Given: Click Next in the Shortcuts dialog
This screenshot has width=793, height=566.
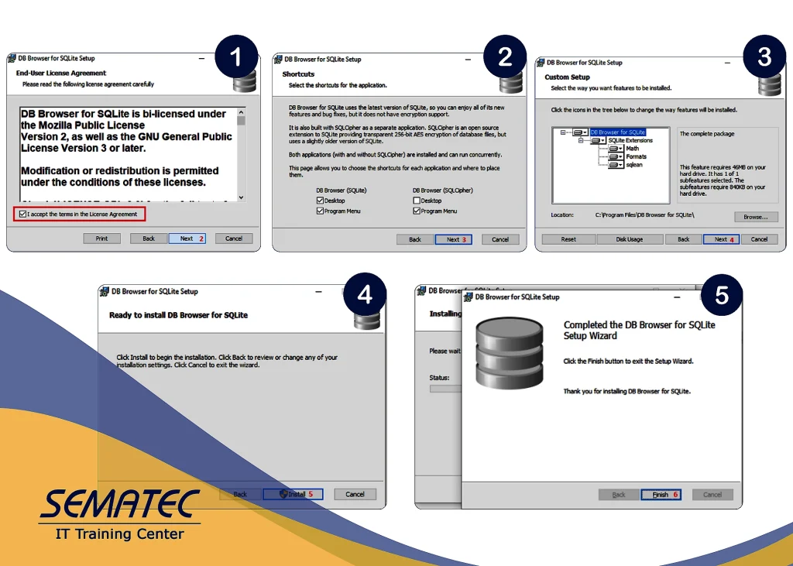Looking at the screenshot, I should (454, 240).
